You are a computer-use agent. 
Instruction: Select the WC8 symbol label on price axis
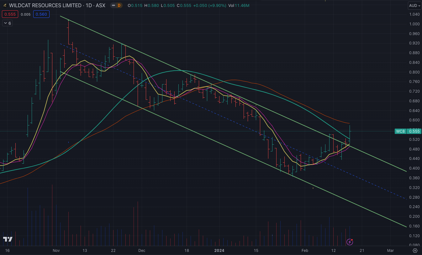coord(400,131)
